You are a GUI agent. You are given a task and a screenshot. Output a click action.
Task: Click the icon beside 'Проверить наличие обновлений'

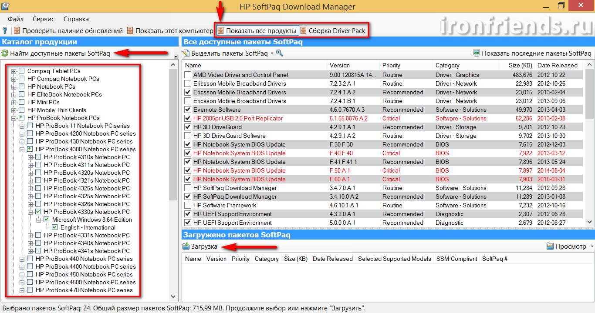17,31
